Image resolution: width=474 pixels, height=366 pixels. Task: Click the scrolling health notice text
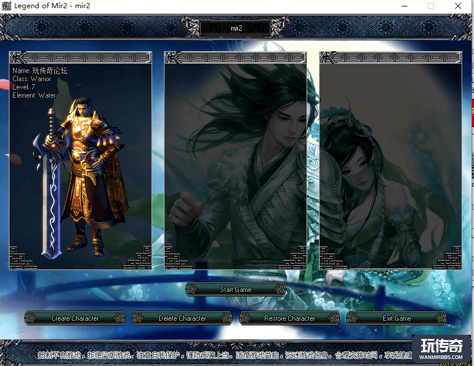225,355
